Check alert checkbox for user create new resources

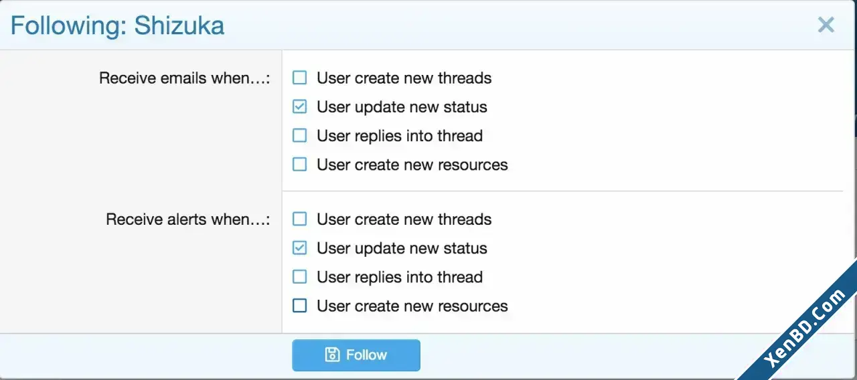click(x=300, y=306)
